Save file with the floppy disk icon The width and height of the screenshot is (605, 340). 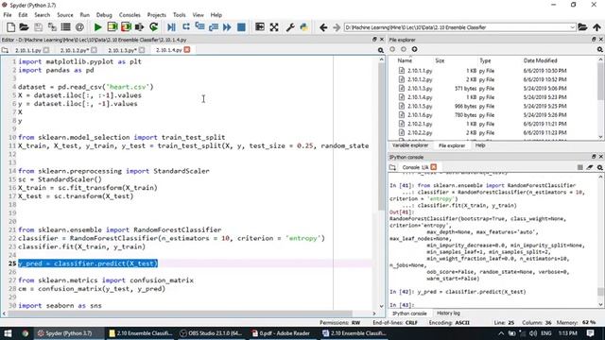[38, 27]
